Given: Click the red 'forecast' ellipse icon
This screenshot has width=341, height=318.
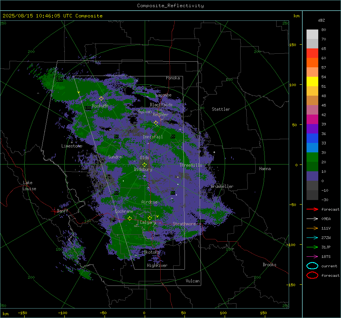Looking at the screenshot, I should (312, 275).
